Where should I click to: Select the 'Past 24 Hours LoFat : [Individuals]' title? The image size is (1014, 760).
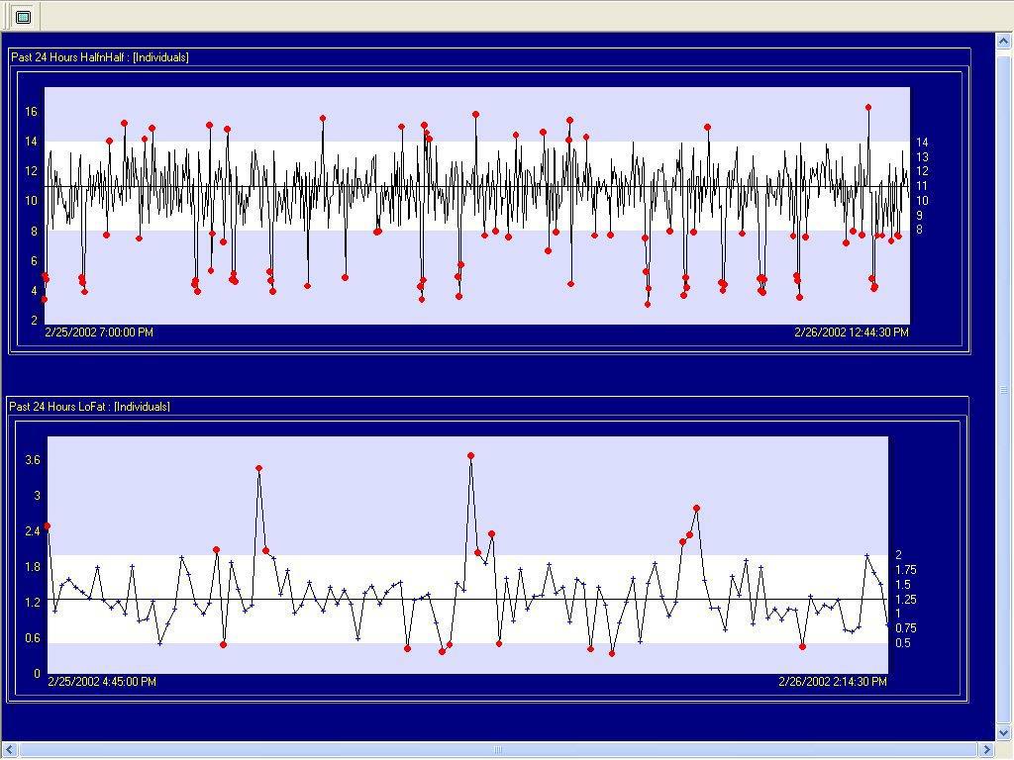click(x=89, y=407)
